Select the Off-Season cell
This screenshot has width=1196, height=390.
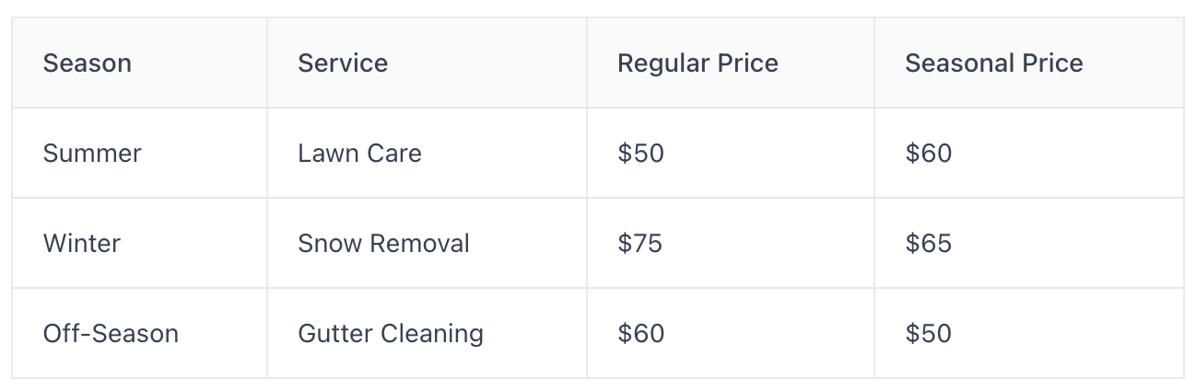coord(139,333)
